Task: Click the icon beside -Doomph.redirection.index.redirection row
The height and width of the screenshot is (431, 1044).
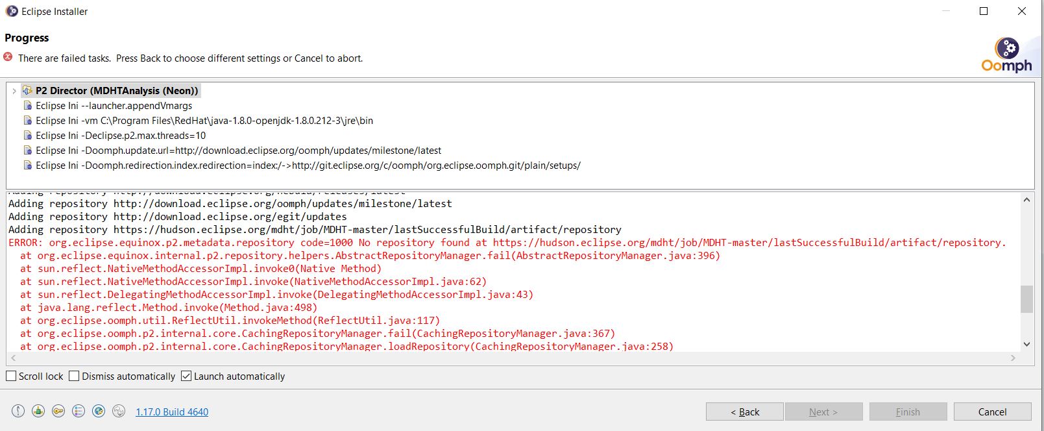Action: pyautogui.click(x=27, y=165)
